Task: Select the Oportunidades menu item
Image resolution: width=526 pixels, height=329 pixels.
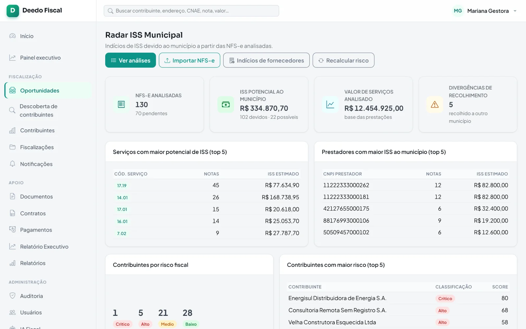Action: point(49,90)
